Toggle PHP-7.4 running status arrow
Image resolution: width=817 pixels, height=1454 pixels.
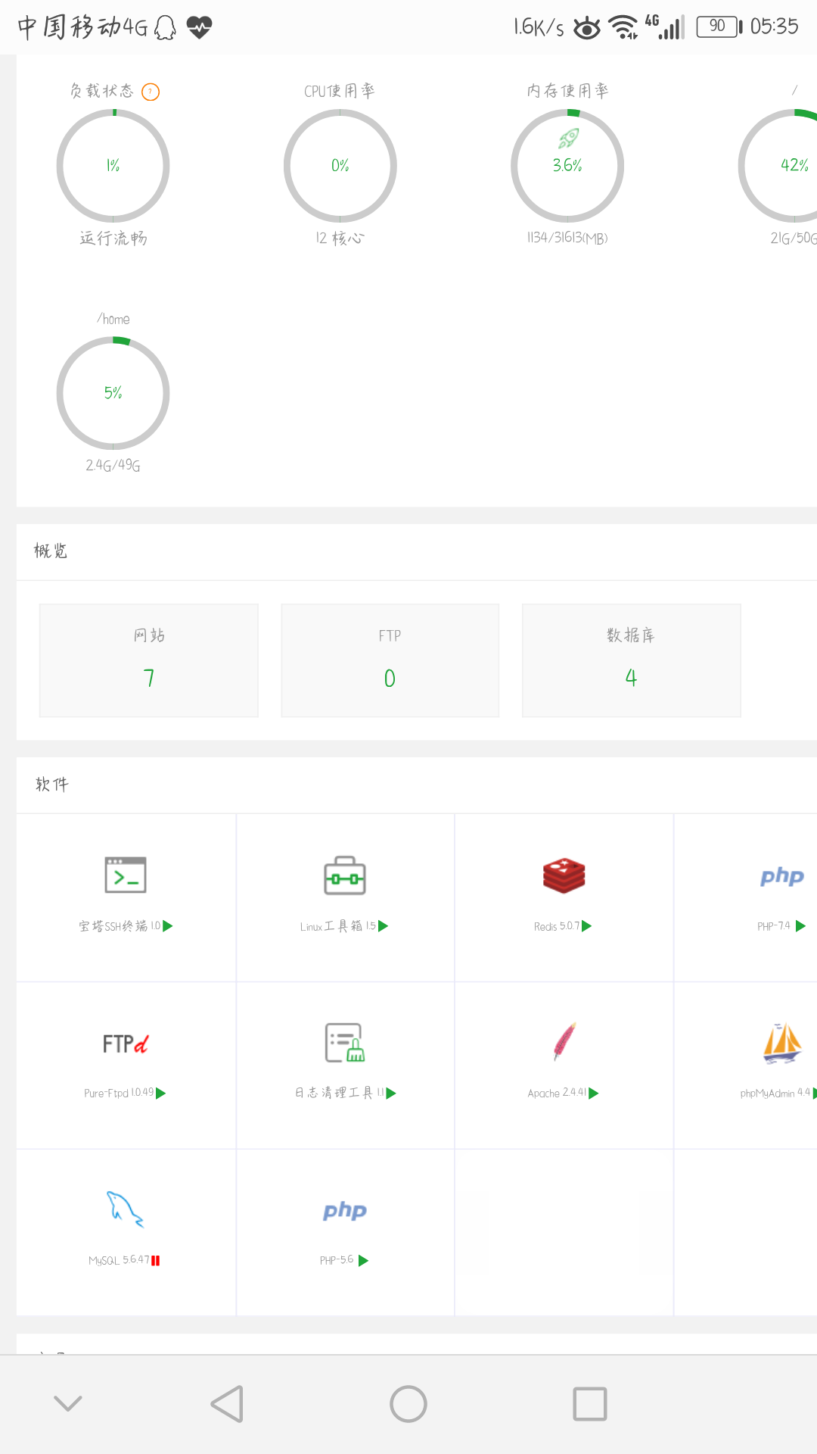coord(801,926)
